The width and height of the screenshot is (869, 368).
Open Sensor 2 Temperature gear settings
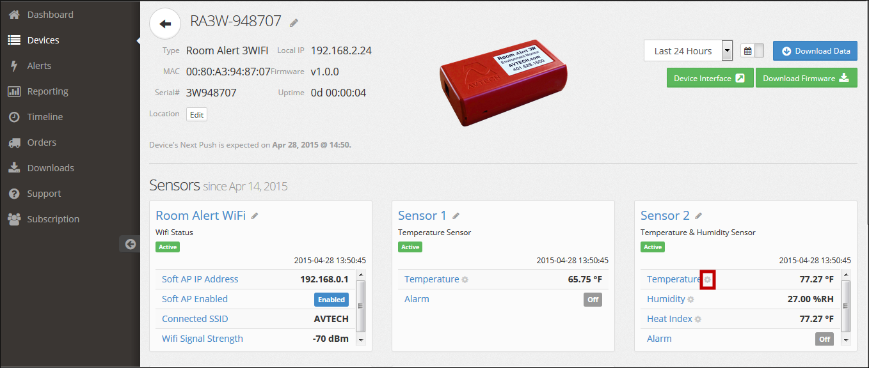click(x=707, y=280)
